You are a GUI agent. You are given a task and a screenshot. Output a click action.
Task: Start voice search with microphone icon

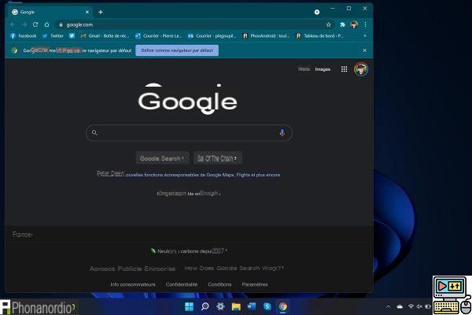tap(282, 132)
